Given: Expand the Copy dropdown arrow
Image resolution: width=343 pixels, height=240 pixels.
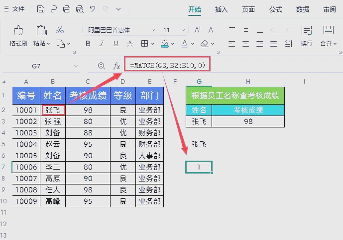Looking at the screenshot, I should pyautogui.click(x=69, y=44).
